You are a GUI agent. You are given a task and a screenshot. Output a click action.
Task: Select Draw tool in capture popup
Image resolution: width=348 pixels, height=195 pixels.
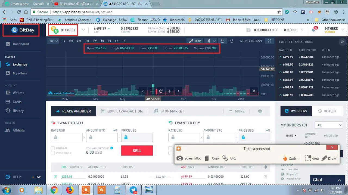329,158
